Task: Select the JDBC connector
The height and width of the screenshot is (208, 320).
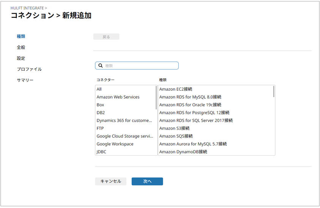Action: [101, 152]
